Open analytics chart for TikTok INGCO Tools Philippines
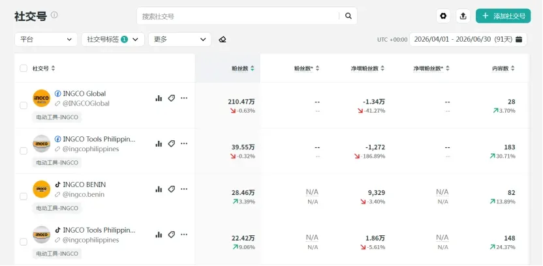Image resolution: width=543 pixels, height=266 pixels. 159,235
